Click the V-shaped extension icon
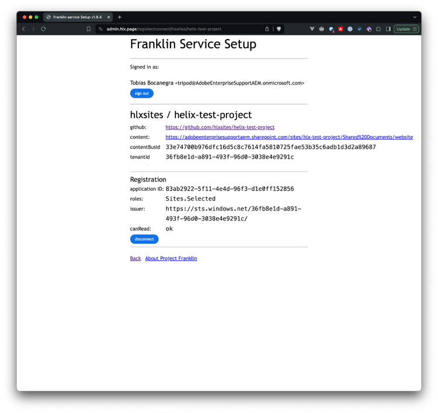 (312, 29)
